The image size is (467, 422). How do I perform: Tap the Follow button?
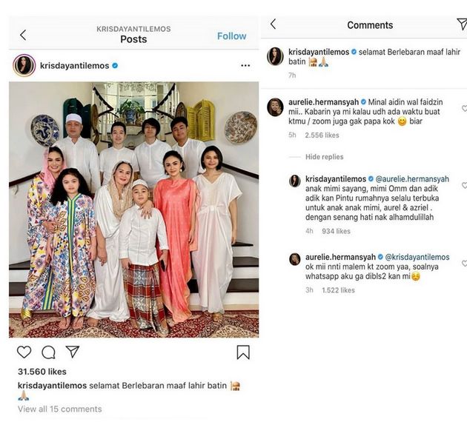(x=231, y=36)
